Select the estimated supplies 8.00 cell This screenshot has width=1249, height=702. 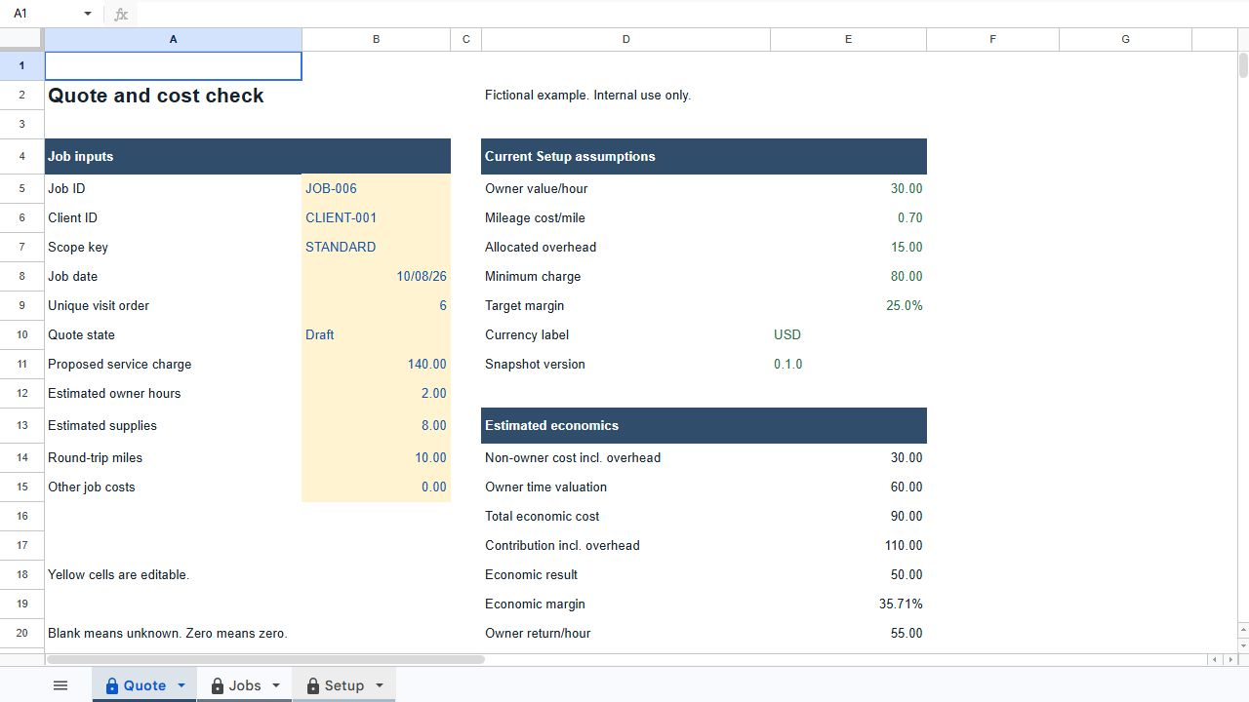point(376,425)
